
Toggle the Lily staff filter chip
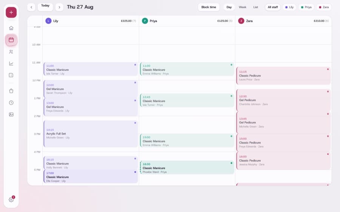(x=289, y=7)
